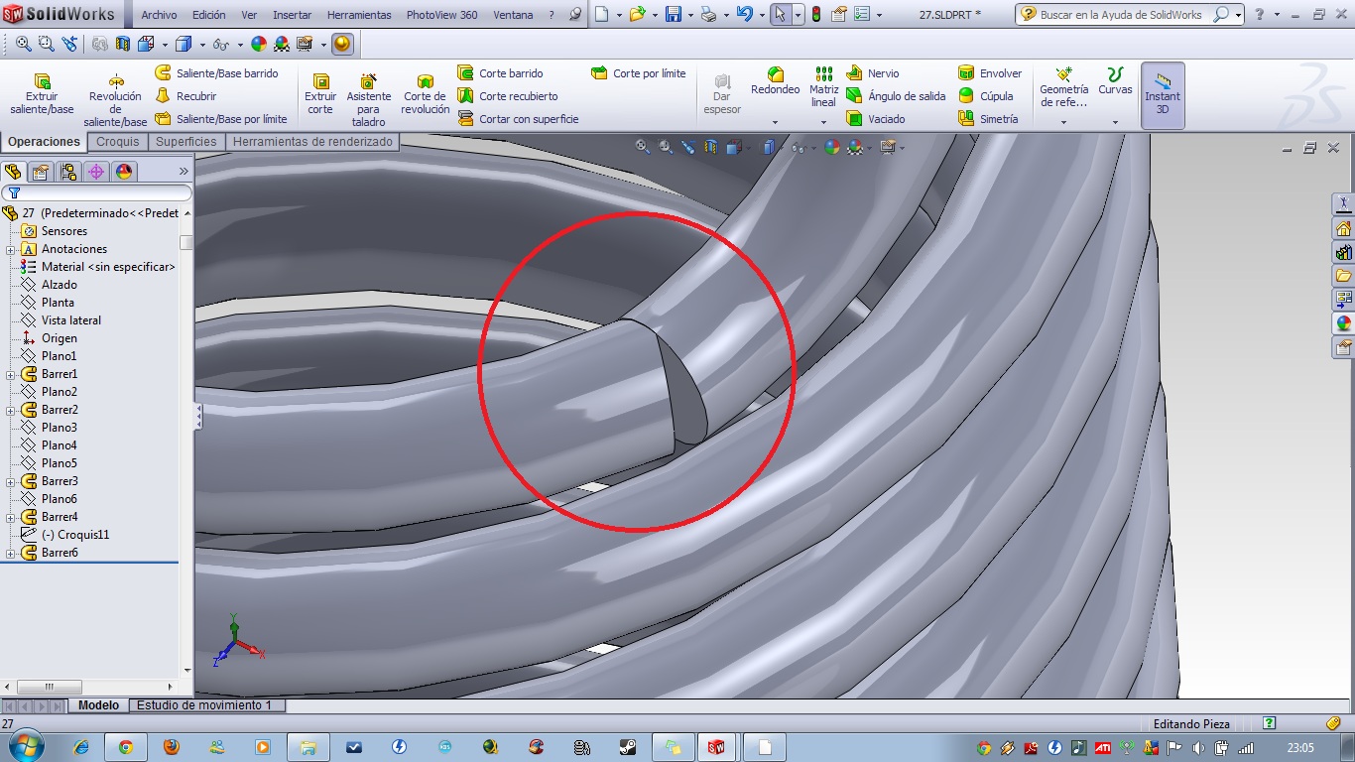Select Revolución de saliente/base tool

coord(115,100)
